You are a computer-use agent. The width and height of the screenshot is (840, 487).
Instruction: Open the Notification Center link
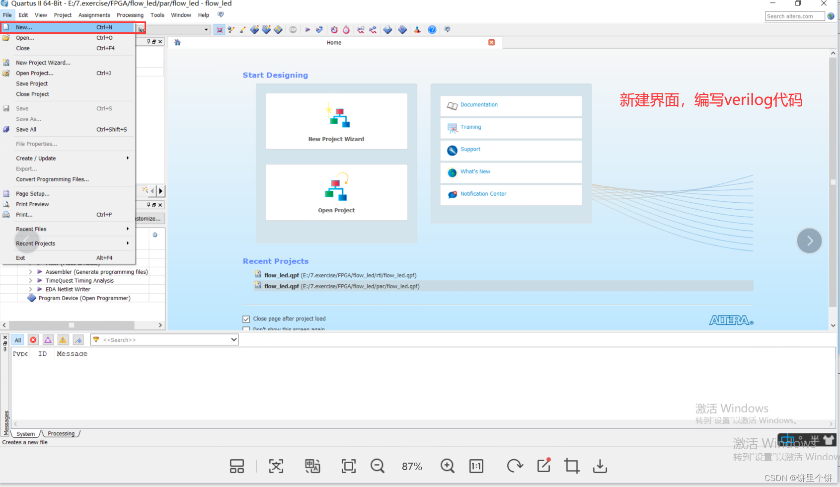point(483,194)
